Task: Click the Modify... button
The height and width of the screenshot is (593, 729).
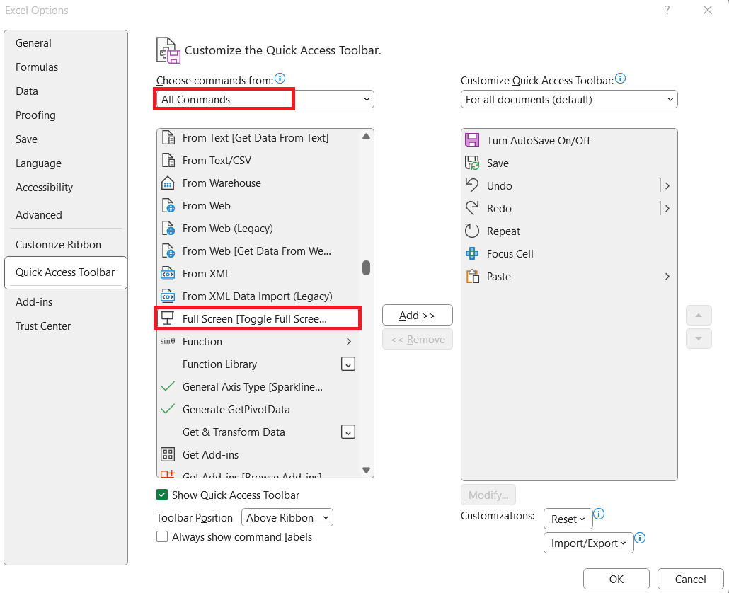Action: tap(488, 495)
